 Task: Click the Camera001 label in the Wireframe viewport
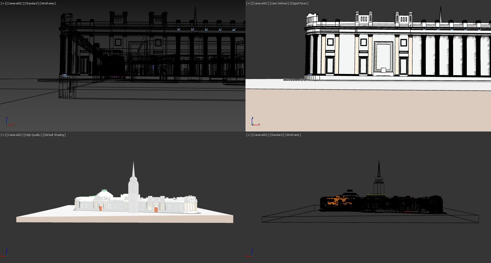coord(260,135)
